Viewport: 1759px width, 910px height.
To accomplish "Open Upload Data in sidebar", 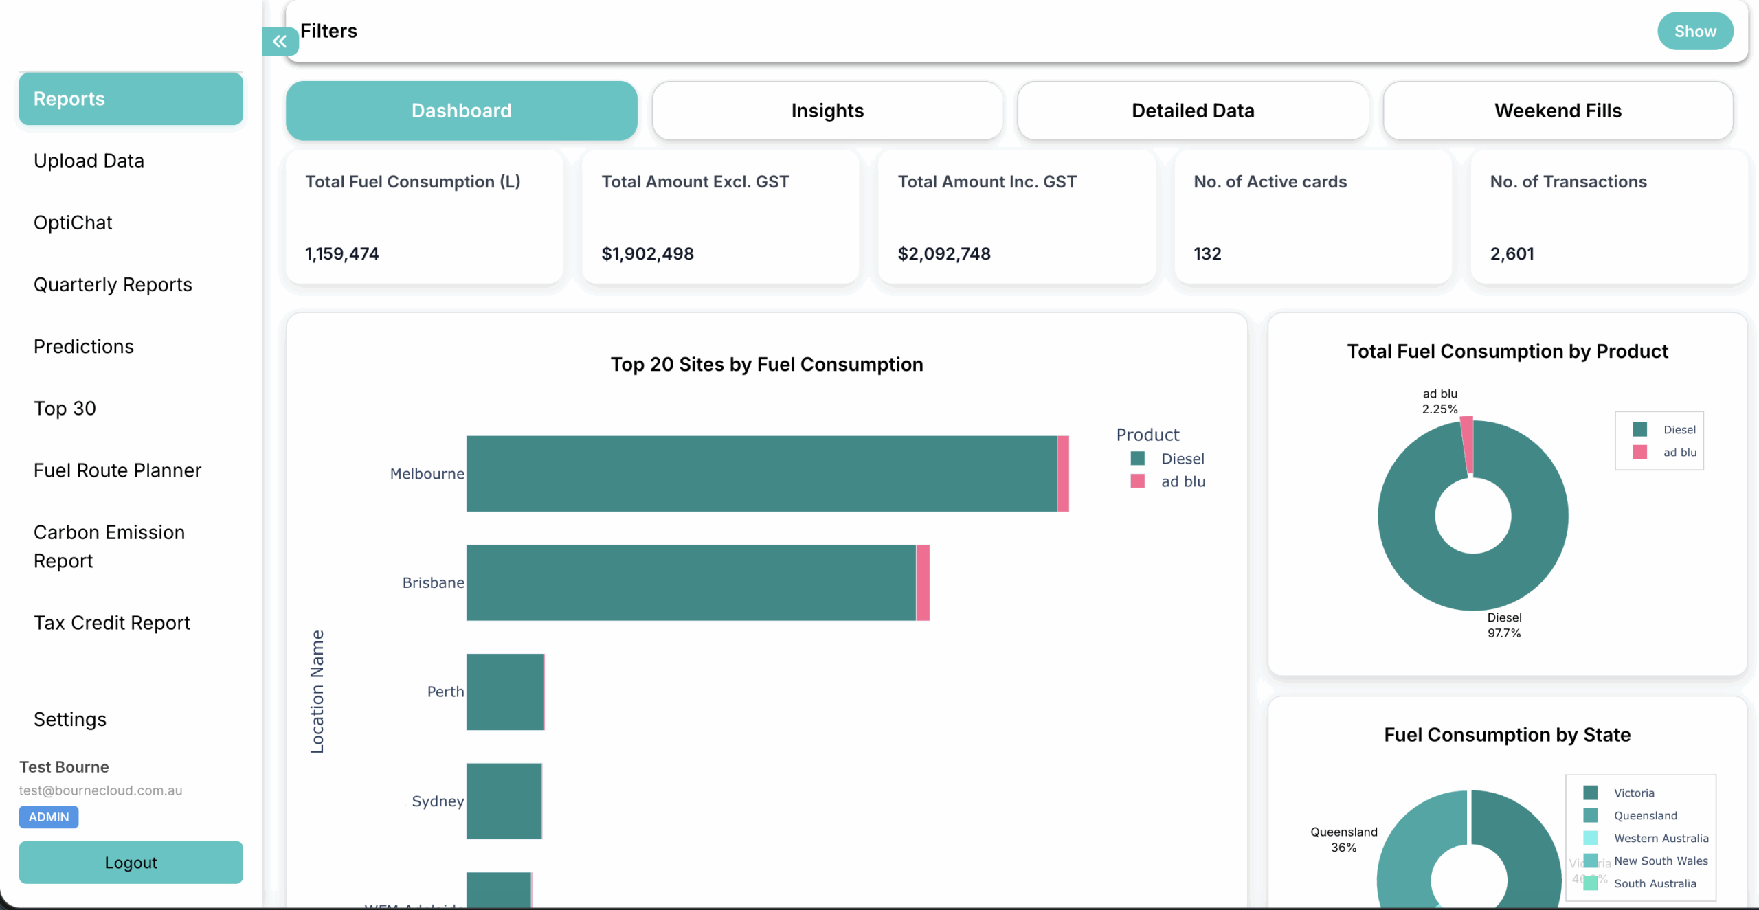I will [89, 161].
